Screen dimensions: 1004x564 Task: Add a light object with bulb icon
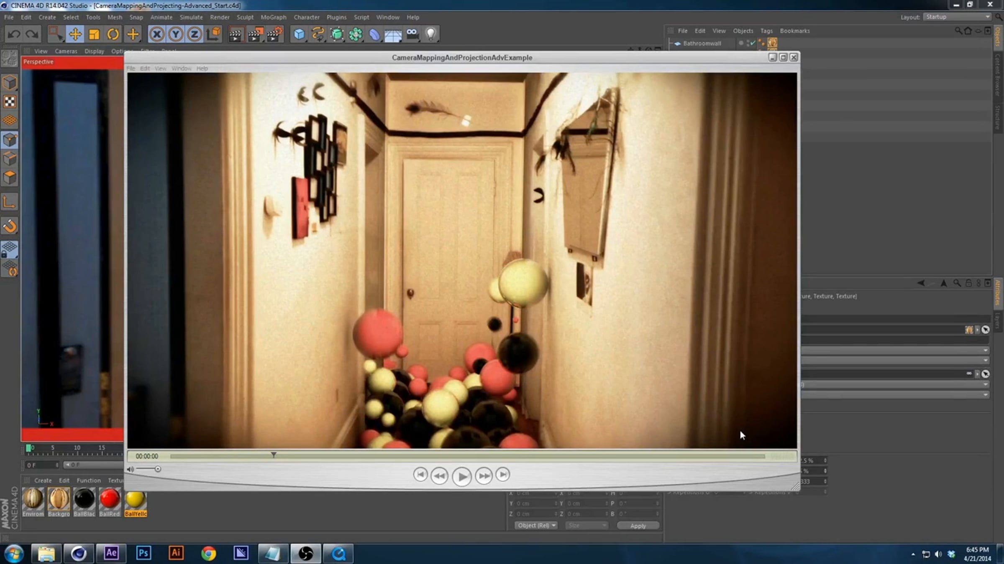pos(431,34)
